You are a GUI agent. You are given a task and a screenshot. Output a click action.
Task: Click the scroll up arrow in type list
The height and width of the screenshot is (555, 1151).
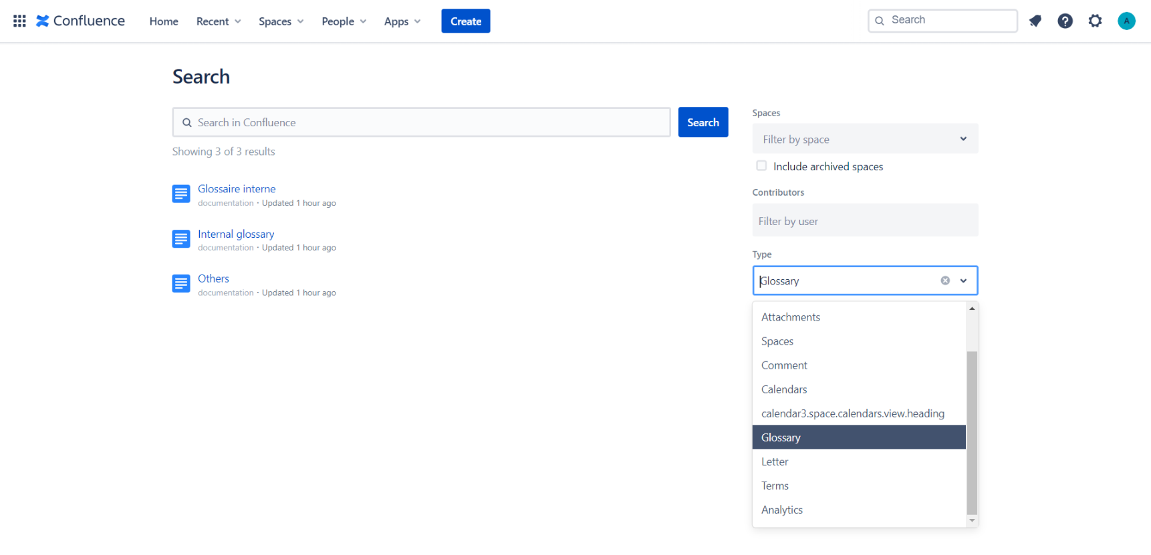tap(972, 309)
